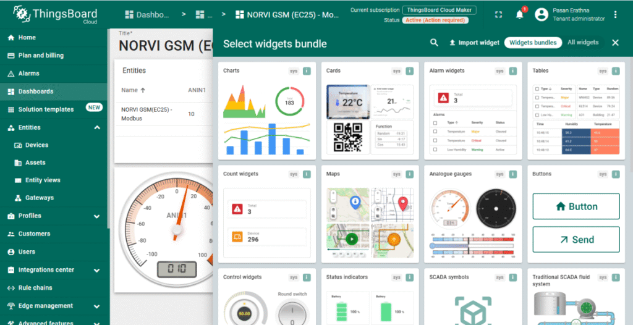Select the Widgets bundles tab

[533, 43]
